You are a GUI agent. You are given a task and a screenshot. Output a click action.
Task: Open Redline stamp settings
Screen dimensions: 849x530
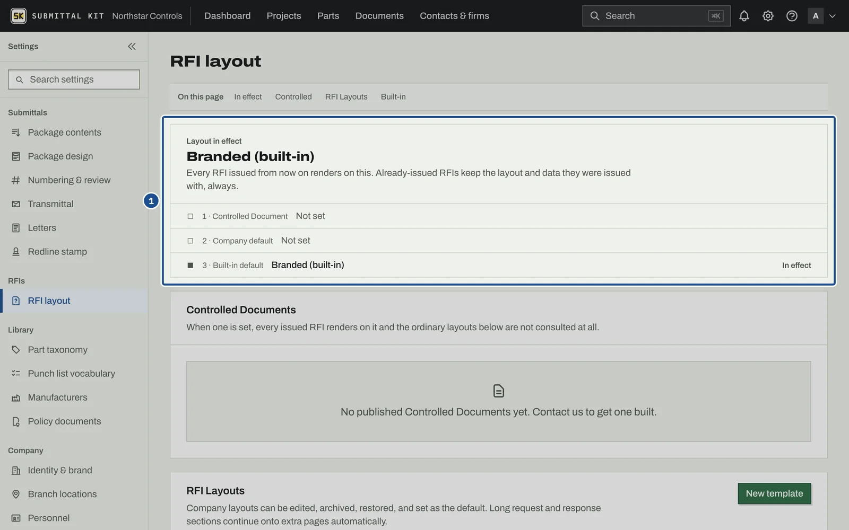74,252
